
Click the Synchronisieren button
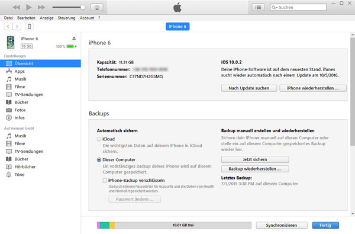282,225
